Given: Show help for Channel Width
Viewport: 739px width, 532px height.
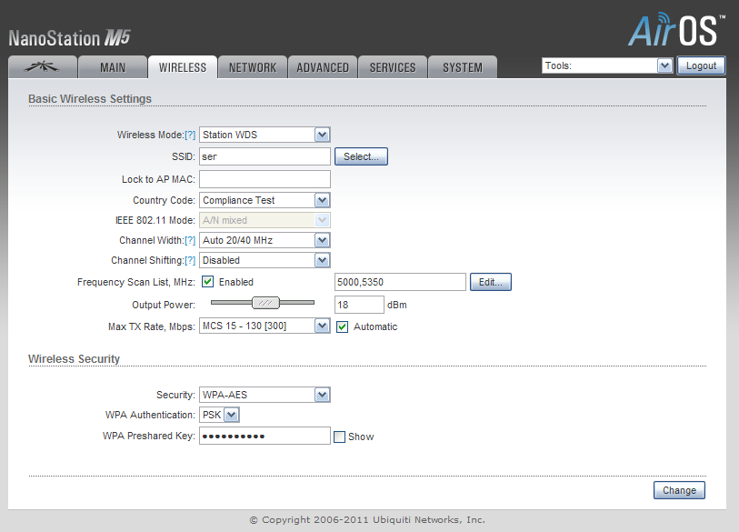Looking at the screenshot, I should coord(190,240).
